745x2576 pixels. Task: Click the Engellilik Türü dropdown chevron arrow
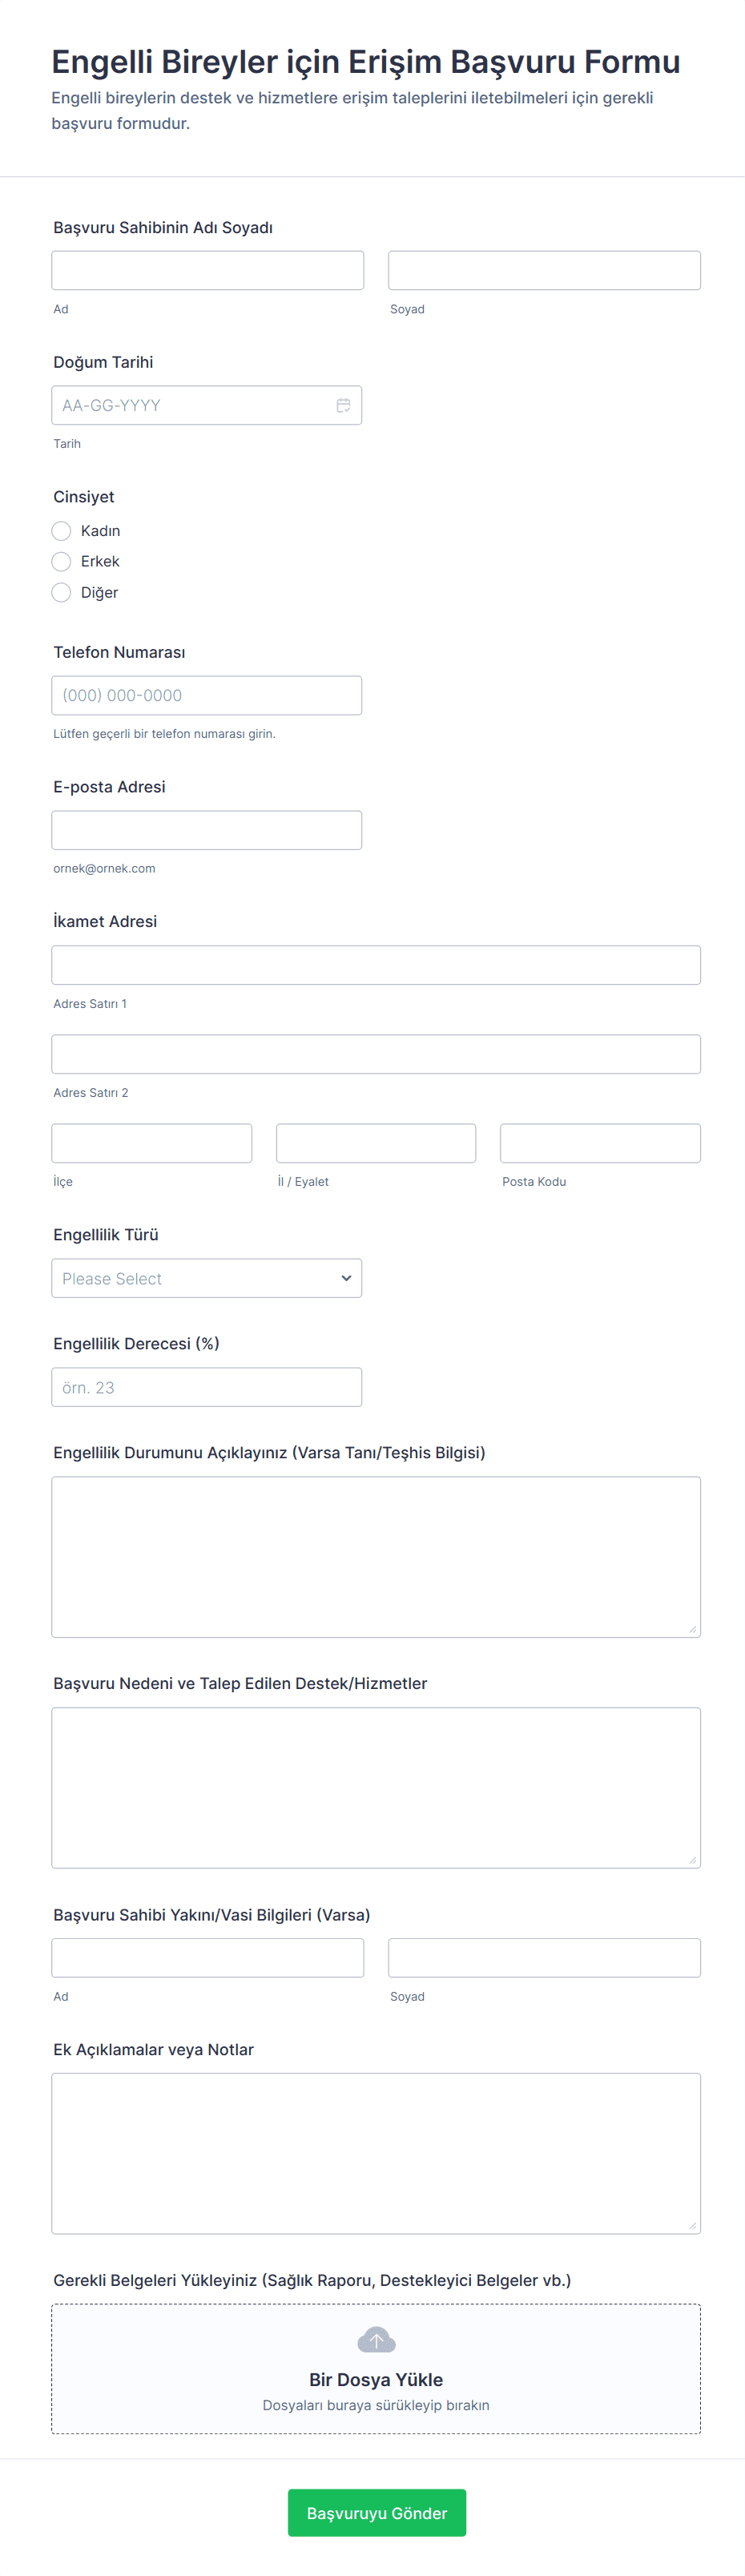[346, 1278]
